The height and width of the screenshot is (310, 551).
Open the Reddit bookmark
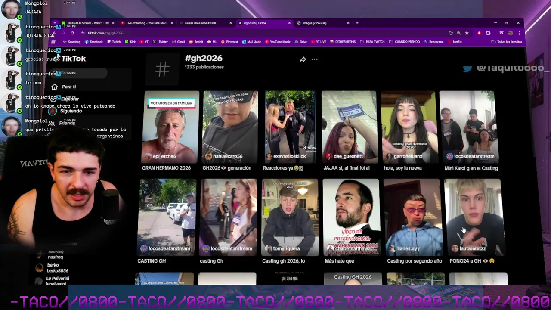tap(196, 42)
